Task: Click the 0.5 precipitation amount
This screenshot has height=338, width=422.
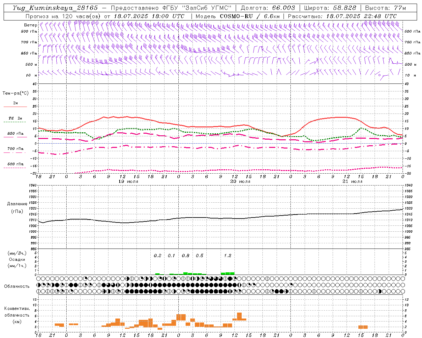Action: [x=199, y=256]
